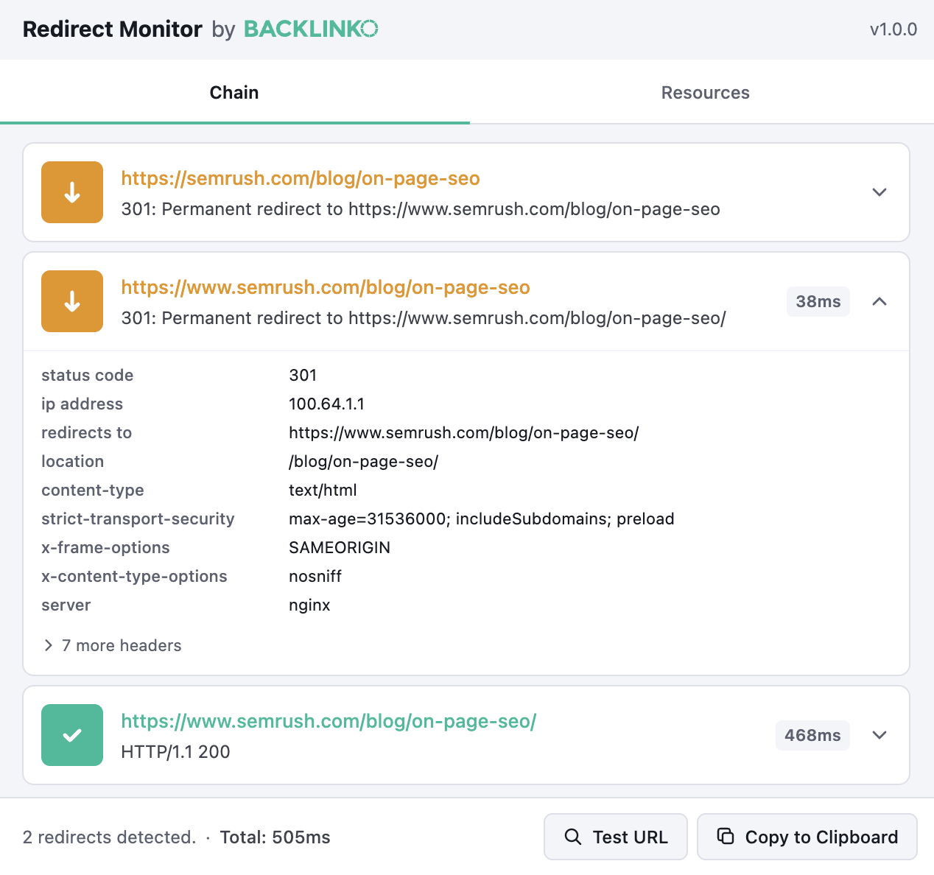Expand the 468ms HTTP/1.1 200 entry chevron
Screen dimensions: 934x875
(879, 735)
